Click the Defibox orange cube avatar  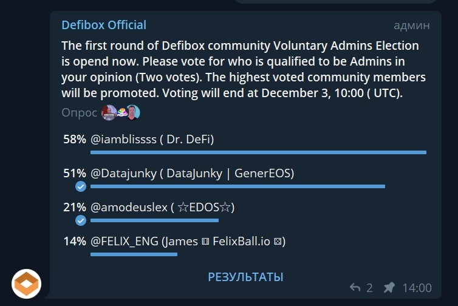27,284
